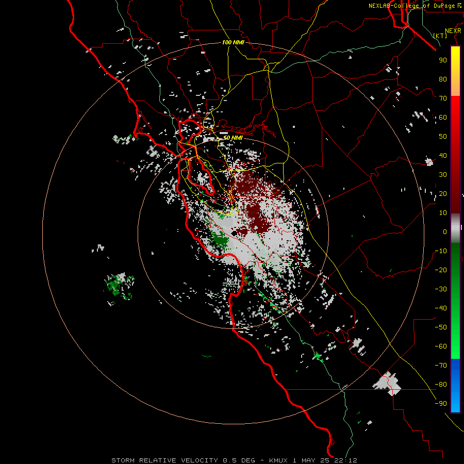This screenshot has height=464, width=464.
Task: Select the -90 knot scale label
Action: (441, 404)
